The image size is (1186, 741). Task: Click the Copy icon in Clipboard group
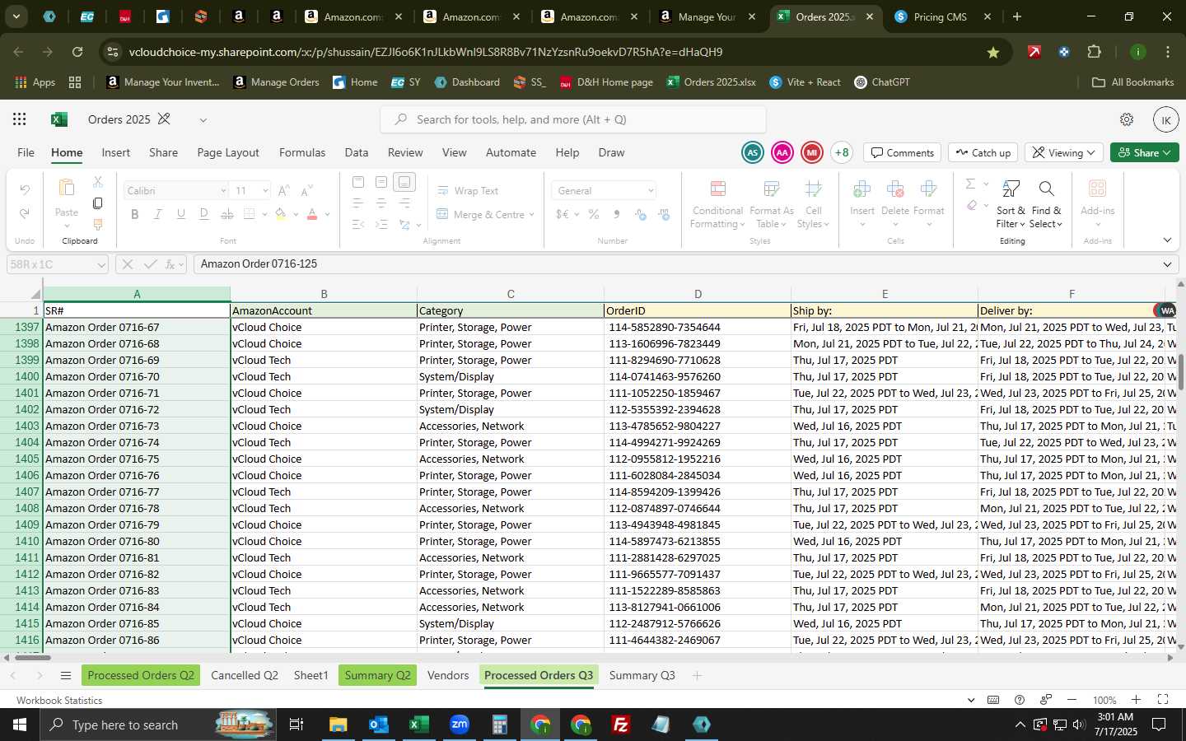coord(98,203)
